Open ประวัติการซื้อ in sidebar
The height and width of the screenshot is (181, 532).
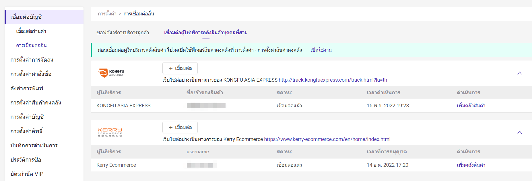(26, 160)
